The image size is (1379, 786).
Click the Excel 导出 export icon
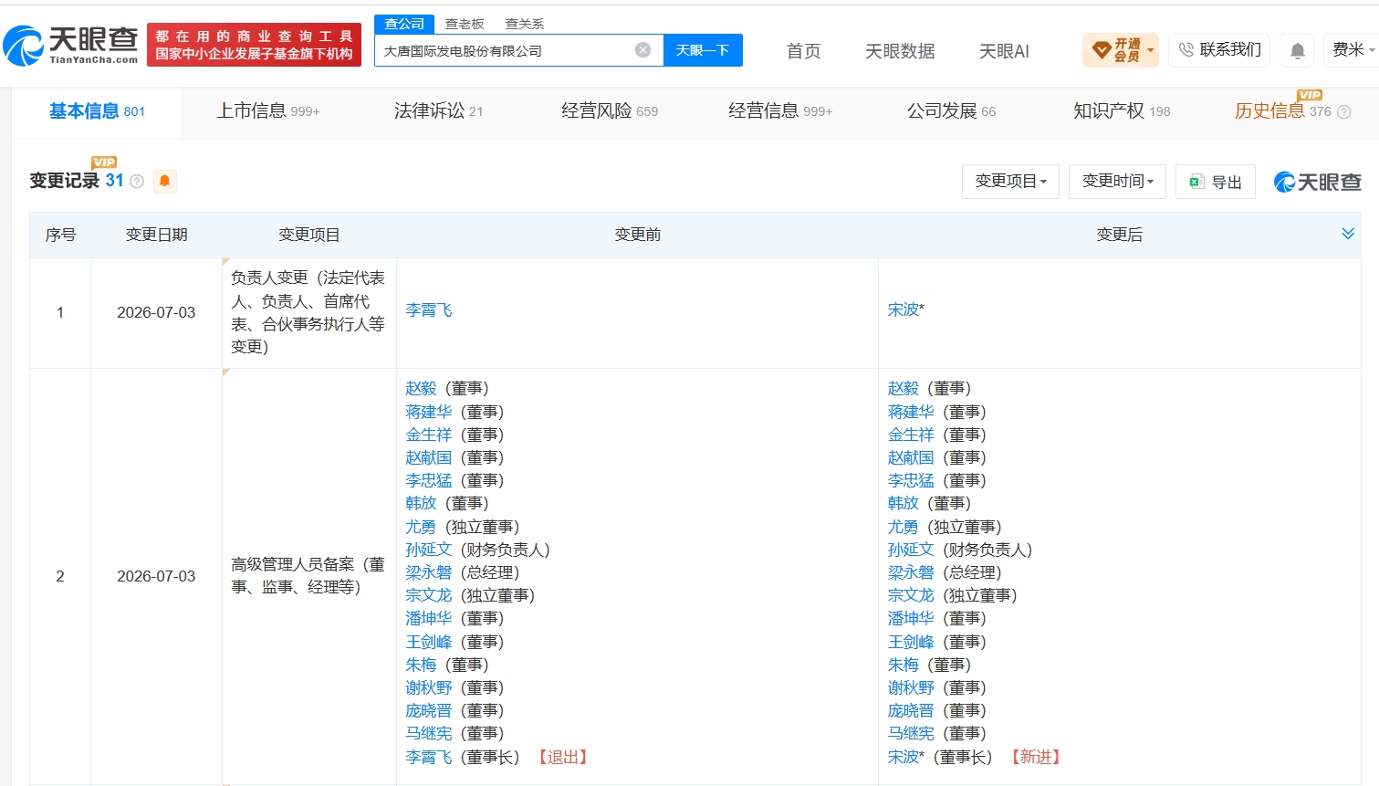click(x=1196, y=182)
